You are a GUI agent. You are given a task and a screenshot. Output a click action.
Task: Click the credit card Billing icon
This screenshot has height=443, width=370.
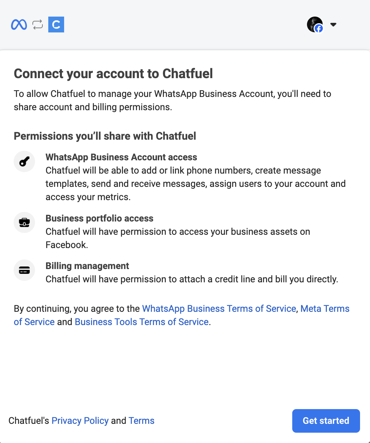click(x=24, y=271)
